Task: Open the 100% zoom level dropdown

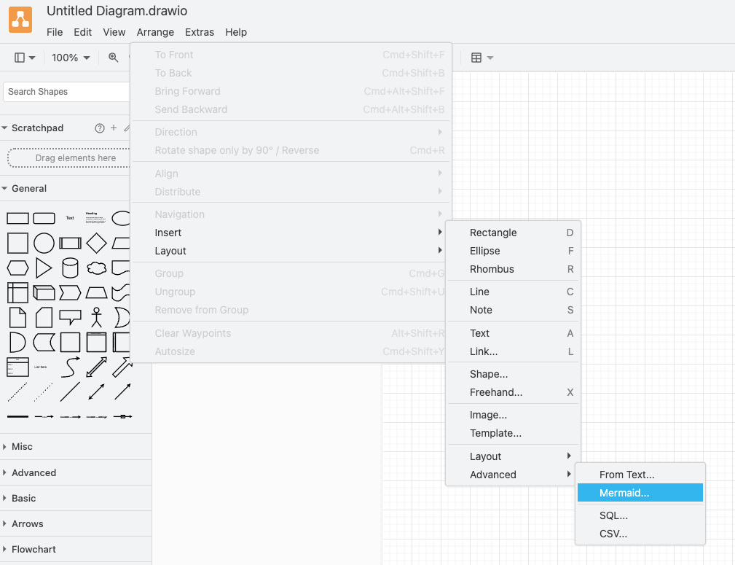Action: coord(71,58)
